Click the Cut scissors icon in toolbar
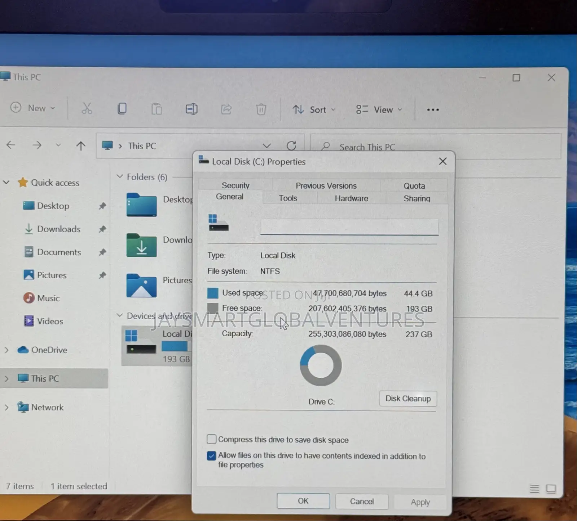This screenshot has width=577, height=521. 87,108
